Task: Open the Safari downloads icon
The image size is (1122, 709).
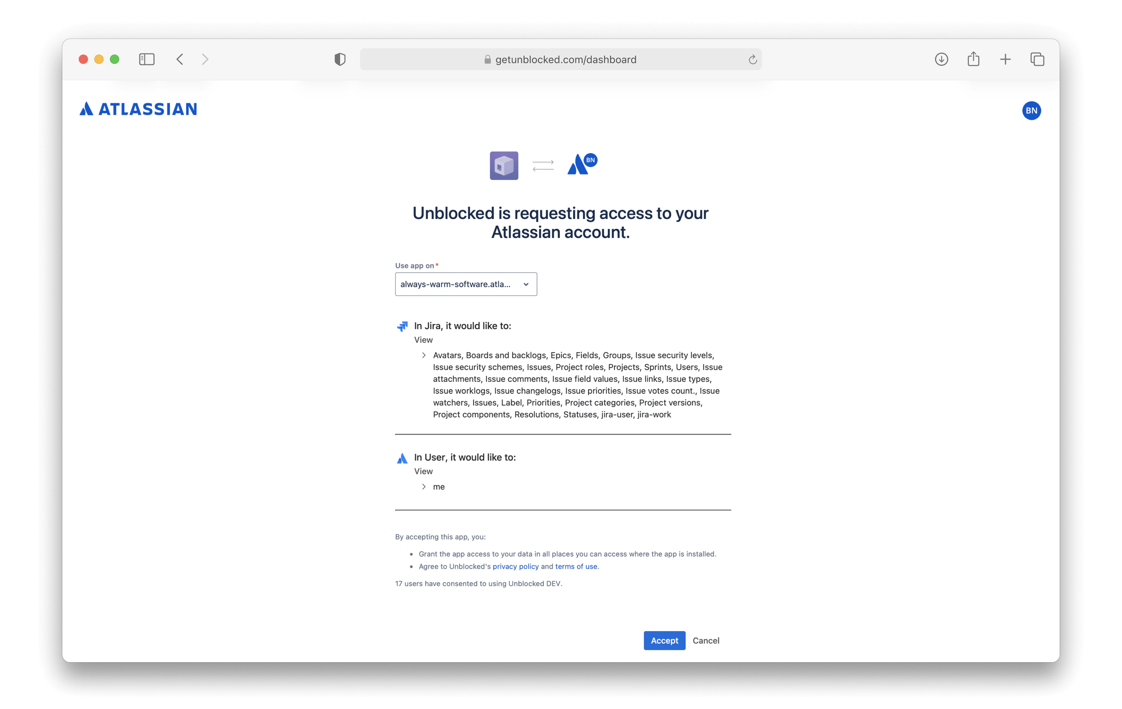Action: coord(941,59)
